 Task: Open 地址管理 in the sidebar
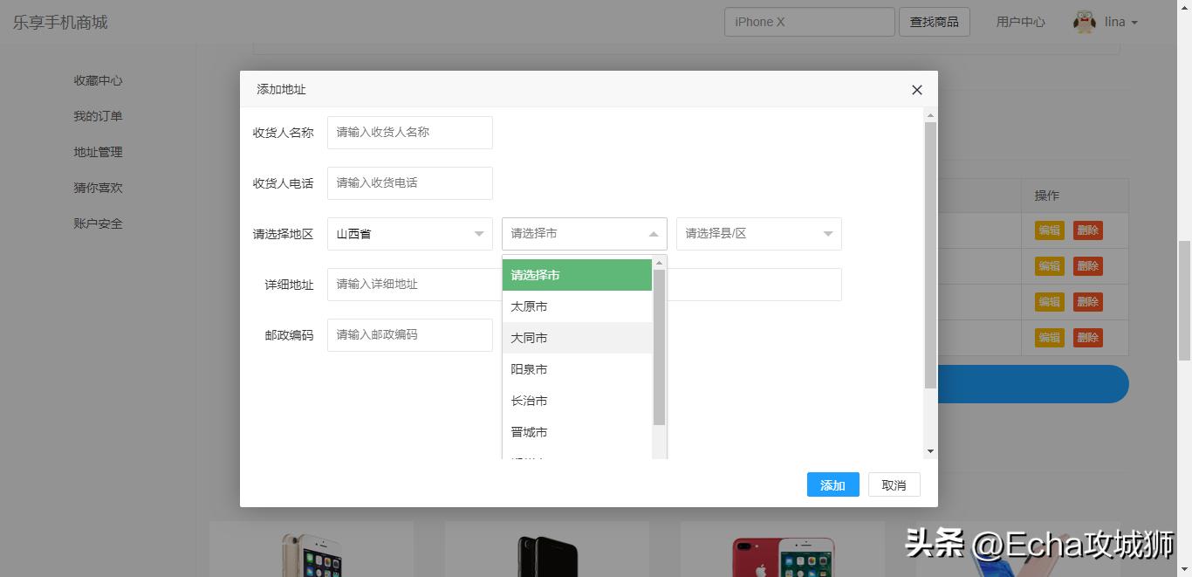coord(99,151)
